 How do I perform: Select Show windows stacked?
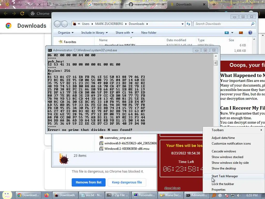click(227, 157)
